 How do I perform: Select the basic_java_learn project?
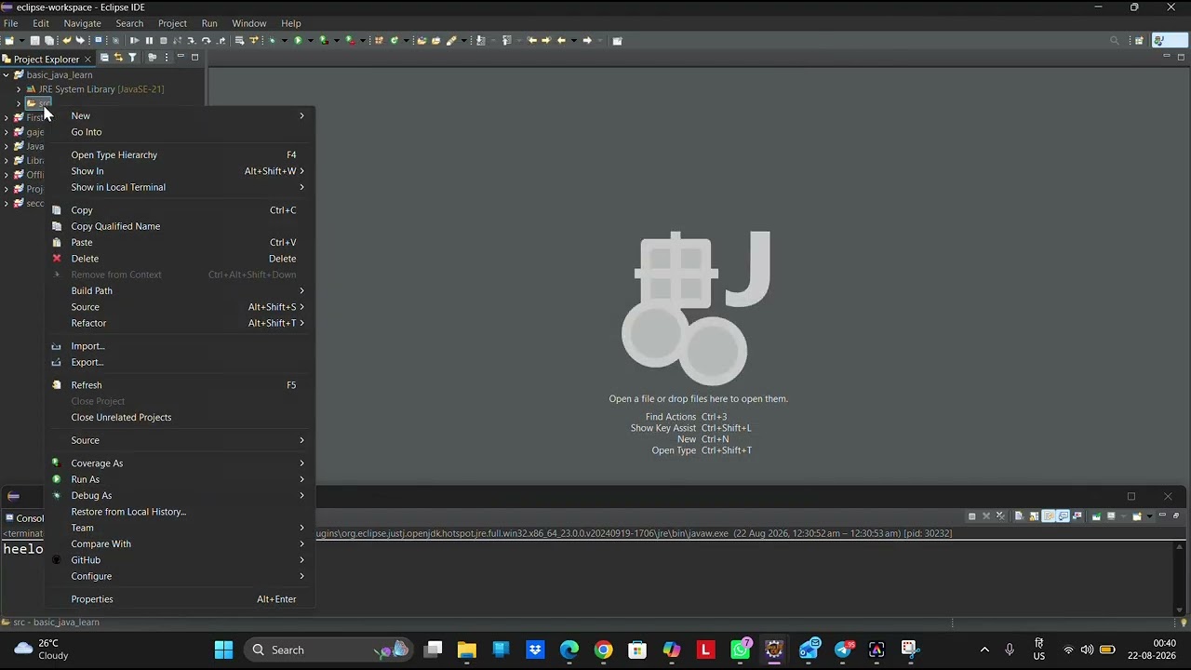[53, 75]
